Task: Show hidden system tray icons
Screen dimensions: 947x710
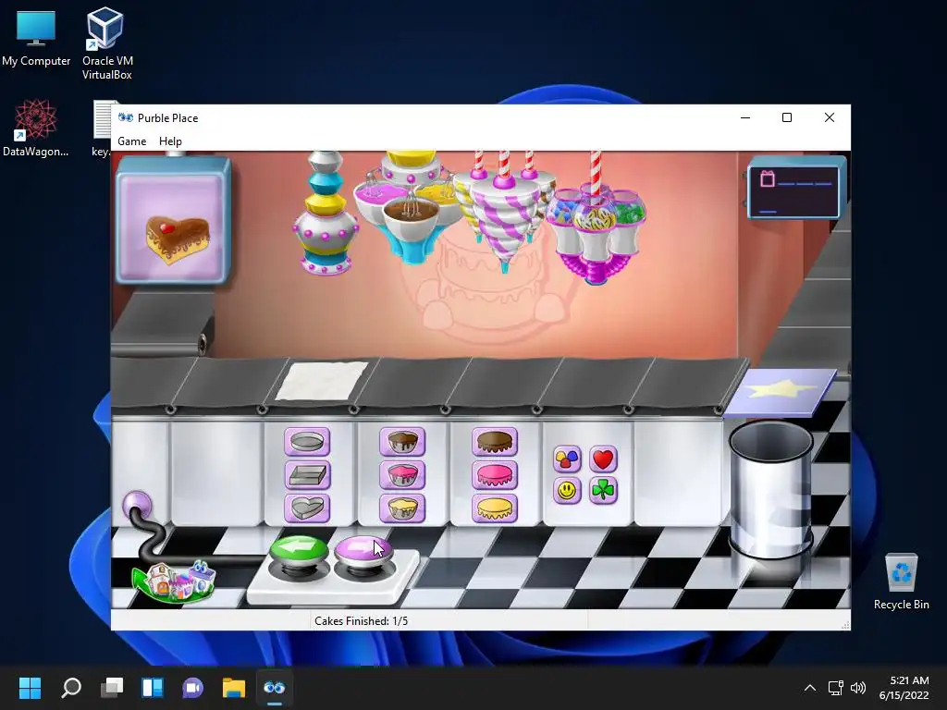Action: [810, 688]
